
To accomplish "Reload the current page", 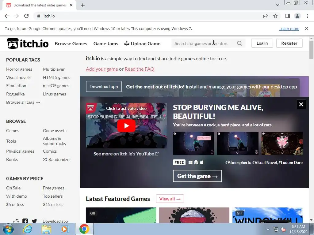I will tap(26, 16).
